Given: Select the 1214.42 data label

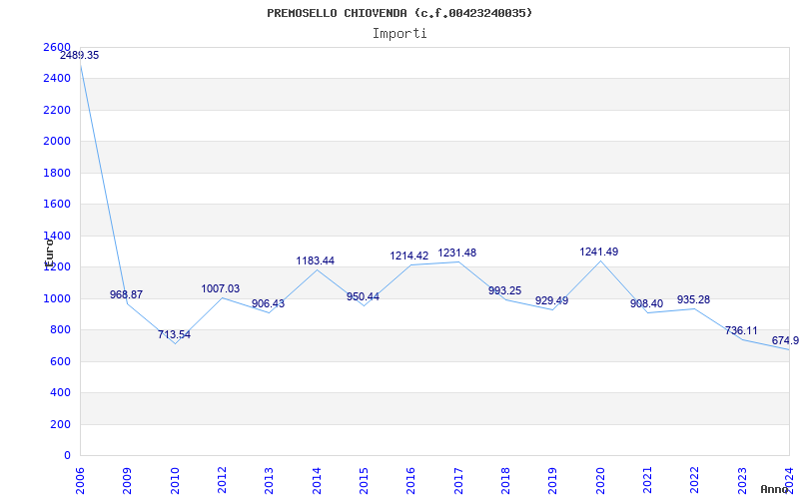Looking at the screenshot, I should pos(409,256).
